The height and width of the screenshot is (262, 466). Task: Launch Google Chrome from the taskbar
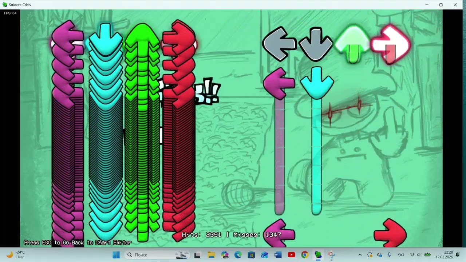[305, 255]
